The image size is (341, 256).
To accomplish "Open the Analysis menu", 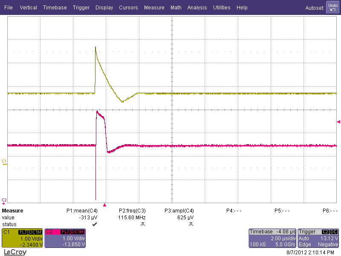I will (197, 8).
